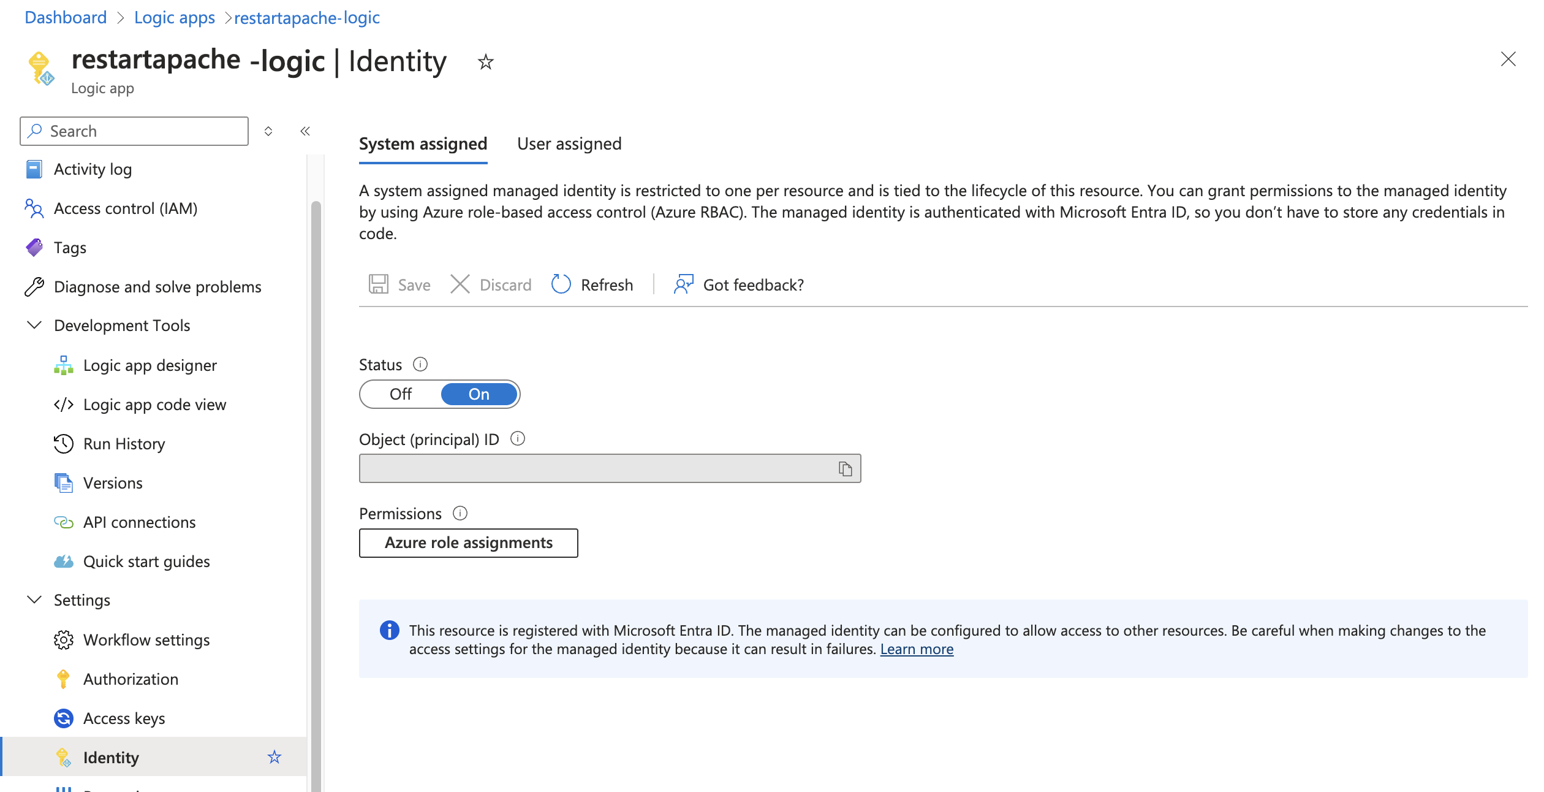Click the Status info icon
Viewport: 1544px width, 792px height.
pos(420,365)
